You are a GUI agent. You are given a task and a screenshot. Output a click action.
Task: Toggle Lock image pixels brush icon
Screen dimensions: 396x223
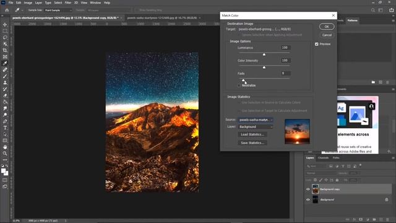point(321,180)
